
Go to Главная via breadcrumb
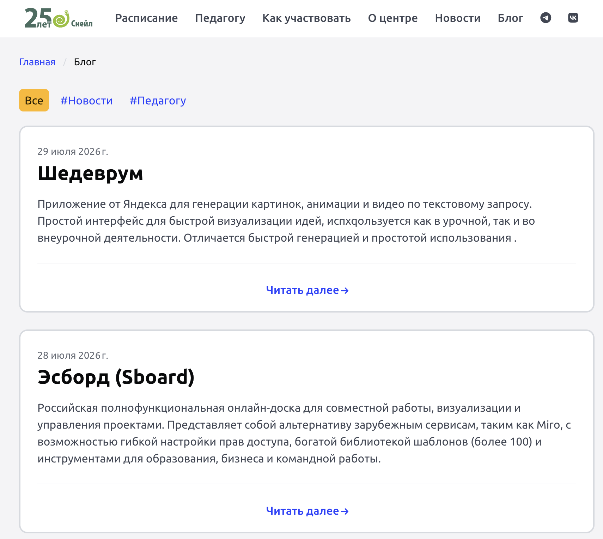(x=37, y=62)
